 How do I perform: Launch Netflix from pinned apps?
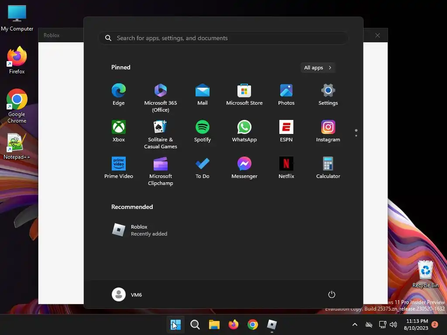[x=286, y=167]
